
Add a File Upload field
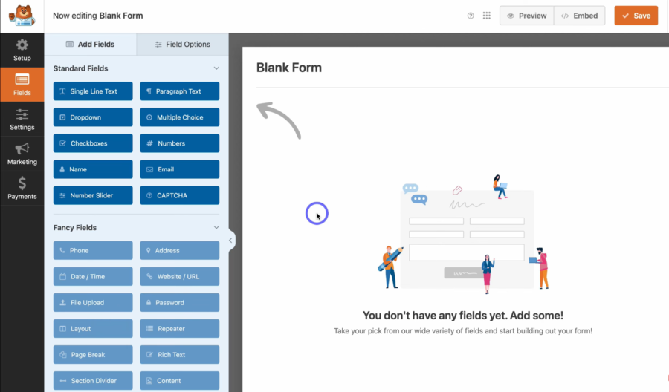coord(93,302)
